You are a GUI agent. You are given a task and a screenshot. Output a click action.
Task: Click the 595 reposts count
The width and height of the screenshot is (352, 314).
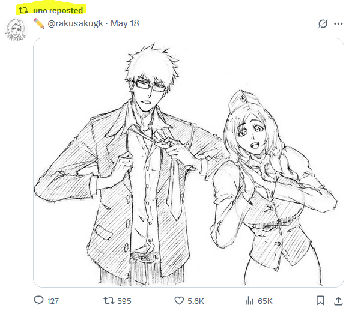124,301
